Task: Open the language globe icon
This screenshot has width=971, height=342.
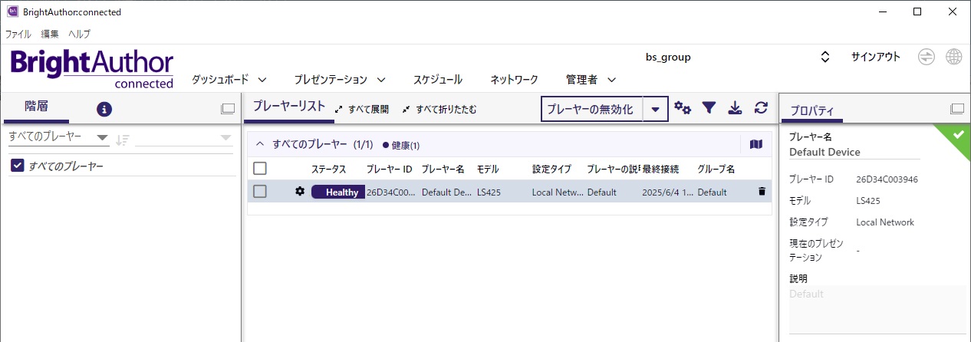Action: pos(954,57)
